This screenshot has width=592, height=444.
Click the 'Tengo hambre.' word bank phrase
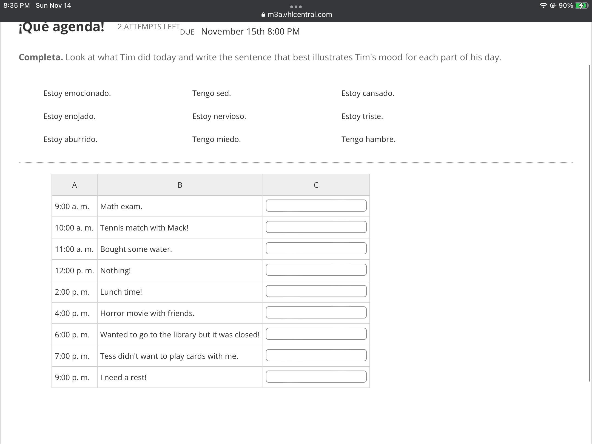tap(368, 139)
